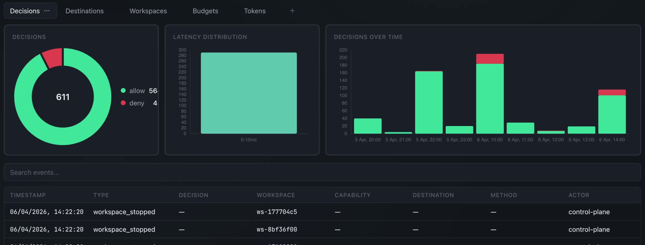Open the Decisions tab options ellipsis
This screenshot has width=645, height=245.
pos(47,11)
